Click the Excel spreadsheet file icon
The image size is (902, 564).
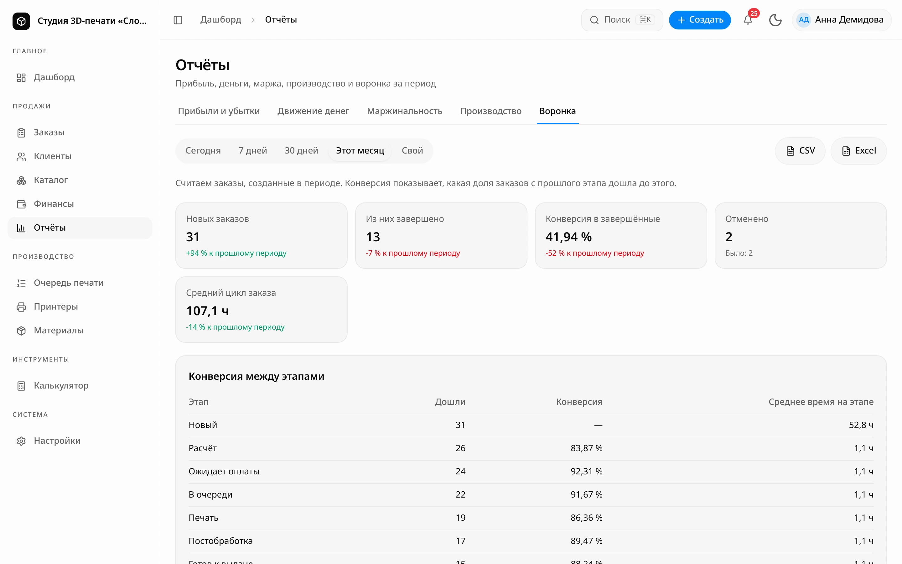tap(846, 151)
